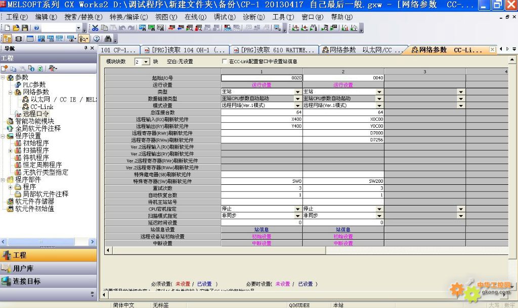Screen dimensions: 518x308
Task: Collapse the 网络参数 tree node
Action: pos(10,92)
